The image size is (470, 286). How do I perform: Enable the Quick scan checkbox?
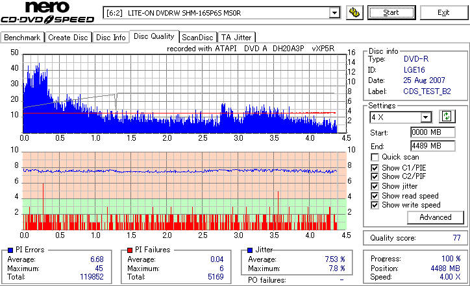pyautogui.click(x=375, y=157)
